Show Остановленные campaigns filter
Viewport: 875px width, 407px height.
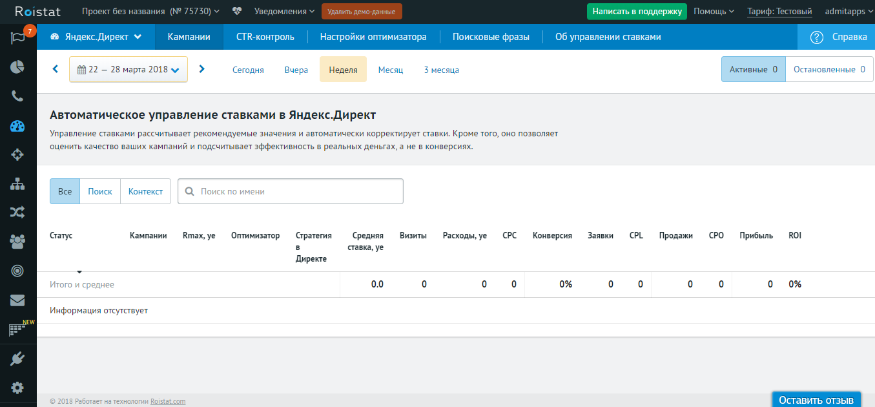coord(829,69)
